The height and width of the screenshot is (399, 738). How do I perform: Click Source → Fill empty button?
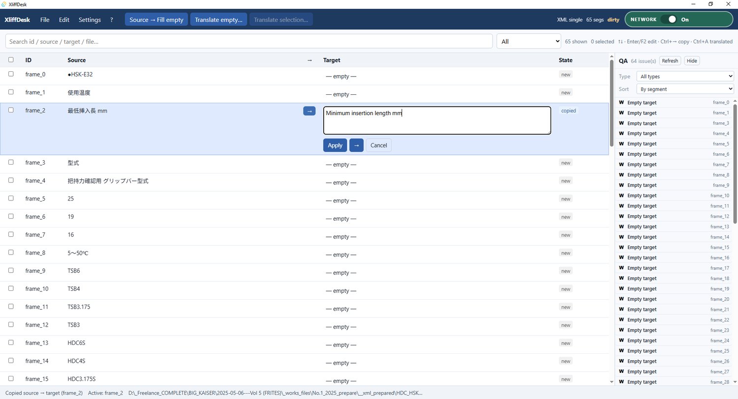pyautogui.click(x=156, y=20)
